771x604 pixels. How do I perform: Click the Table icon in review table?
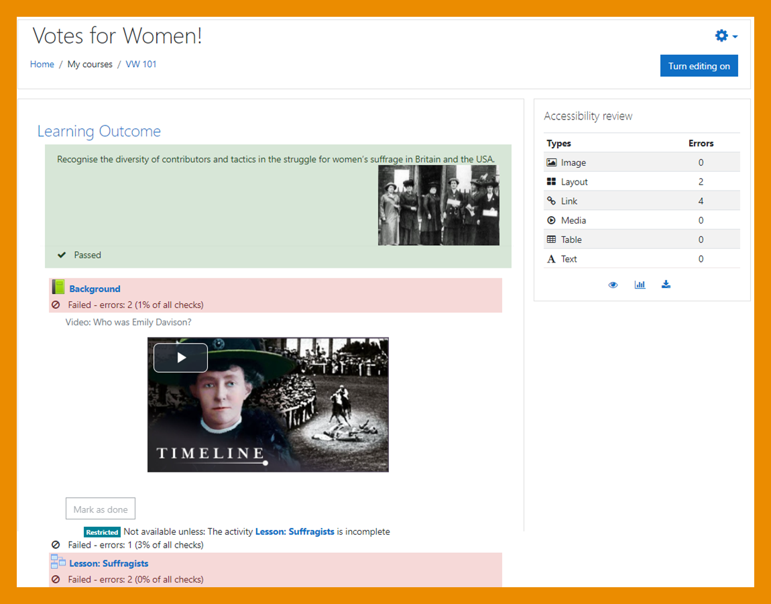551,240
